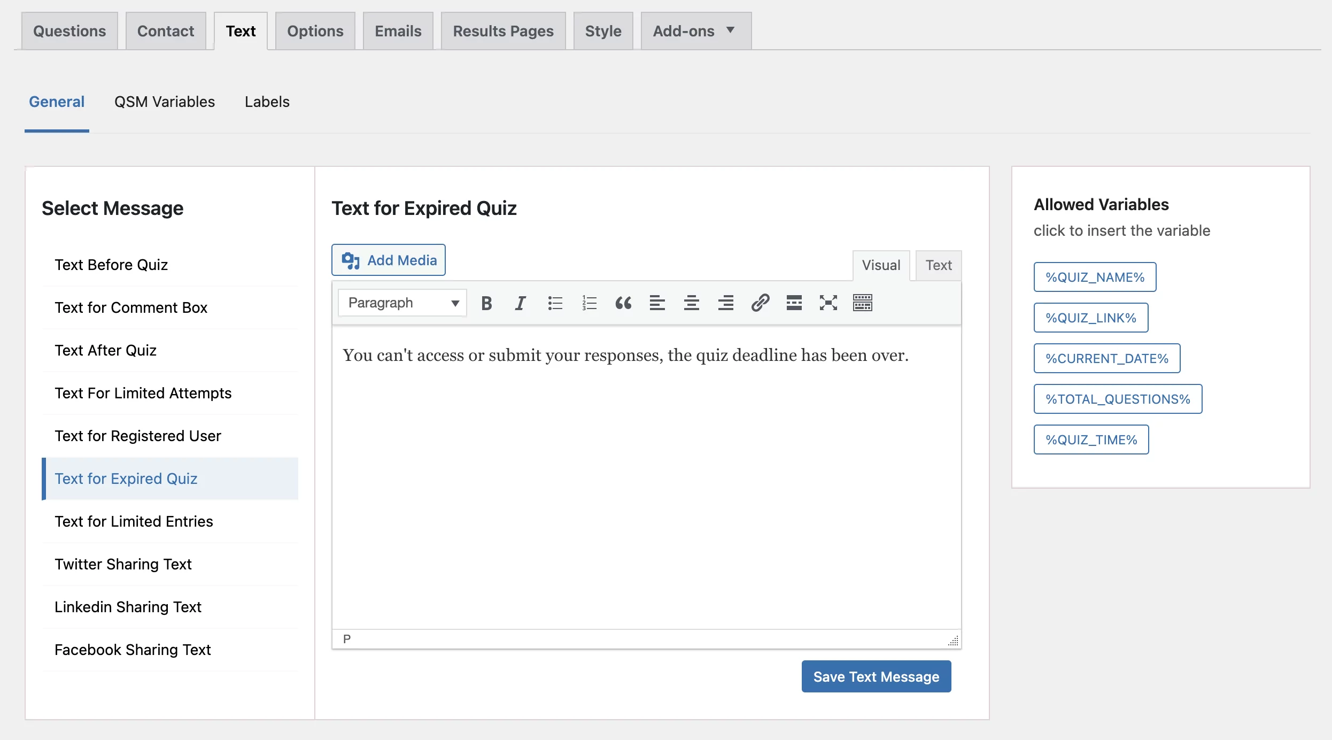
Task: Switch the editor to Text (HTML) mode
Action: [939, 265]
